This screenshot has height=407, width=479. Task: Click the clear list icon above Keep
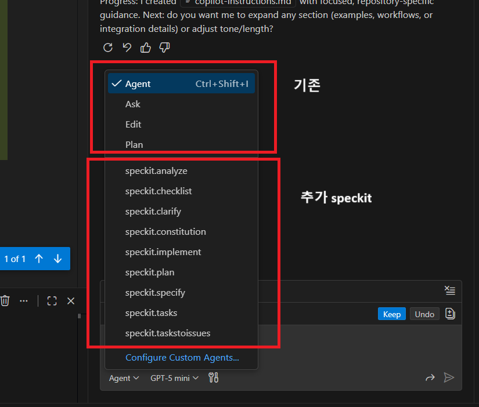click(449, 290)
